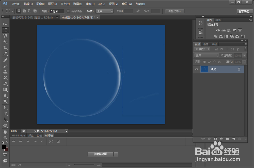Swap foreground and background colors

coord(7,142)
